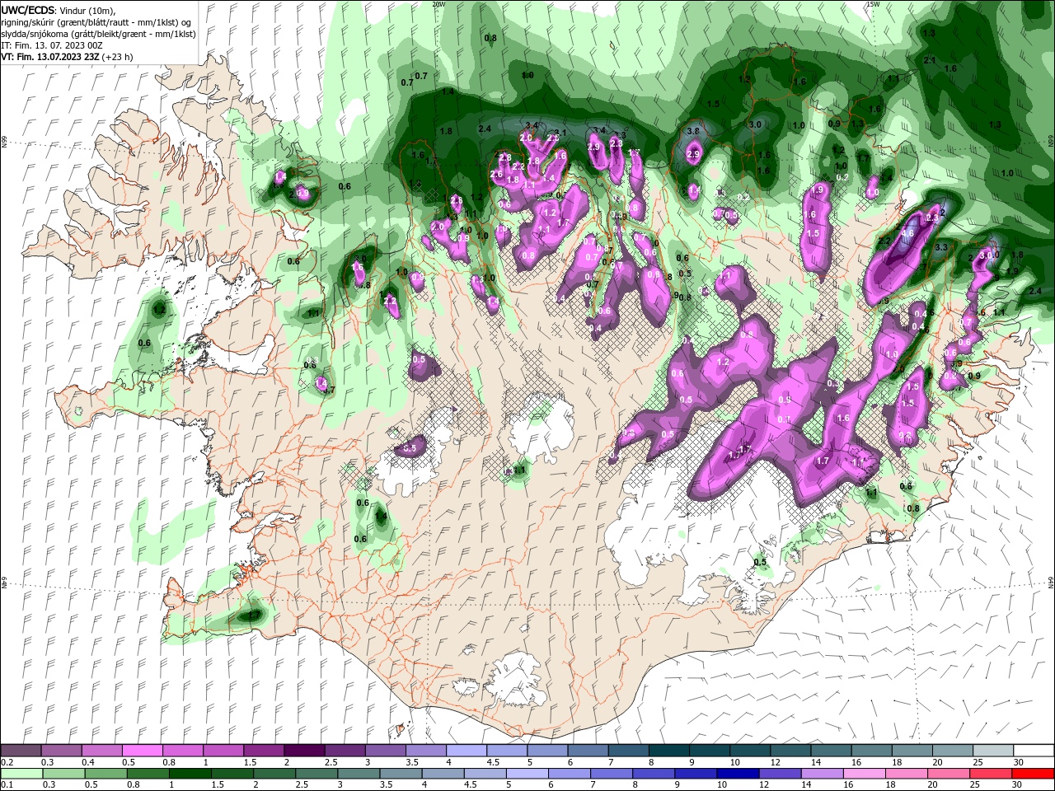Click the '2.1' precipitation value on the map
1055x791 pixels.
click(x=930, y=60)
